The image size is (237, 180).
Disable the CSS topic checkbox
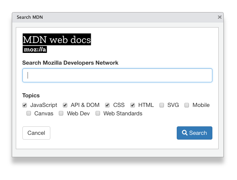[107, 105]
